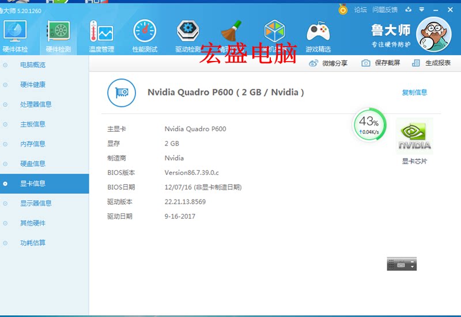Image resolution: width=461 pixels, height=317 pixels.
Task: Click the gold medal icon in title bar
Action: [x=342, y=9]
